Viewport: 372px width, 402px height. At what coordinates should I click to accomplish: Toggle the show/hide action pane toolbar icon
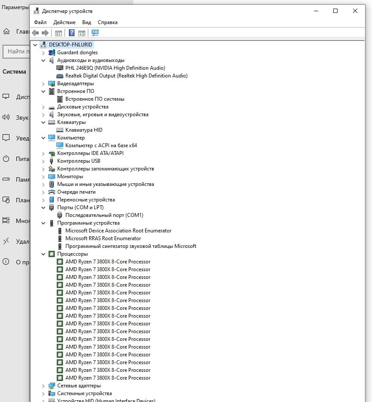pyautogui.click(x=82, y=33)
